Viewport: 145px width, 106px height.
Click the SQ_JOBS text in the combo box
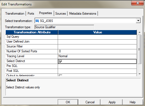[x=47, y=21]
